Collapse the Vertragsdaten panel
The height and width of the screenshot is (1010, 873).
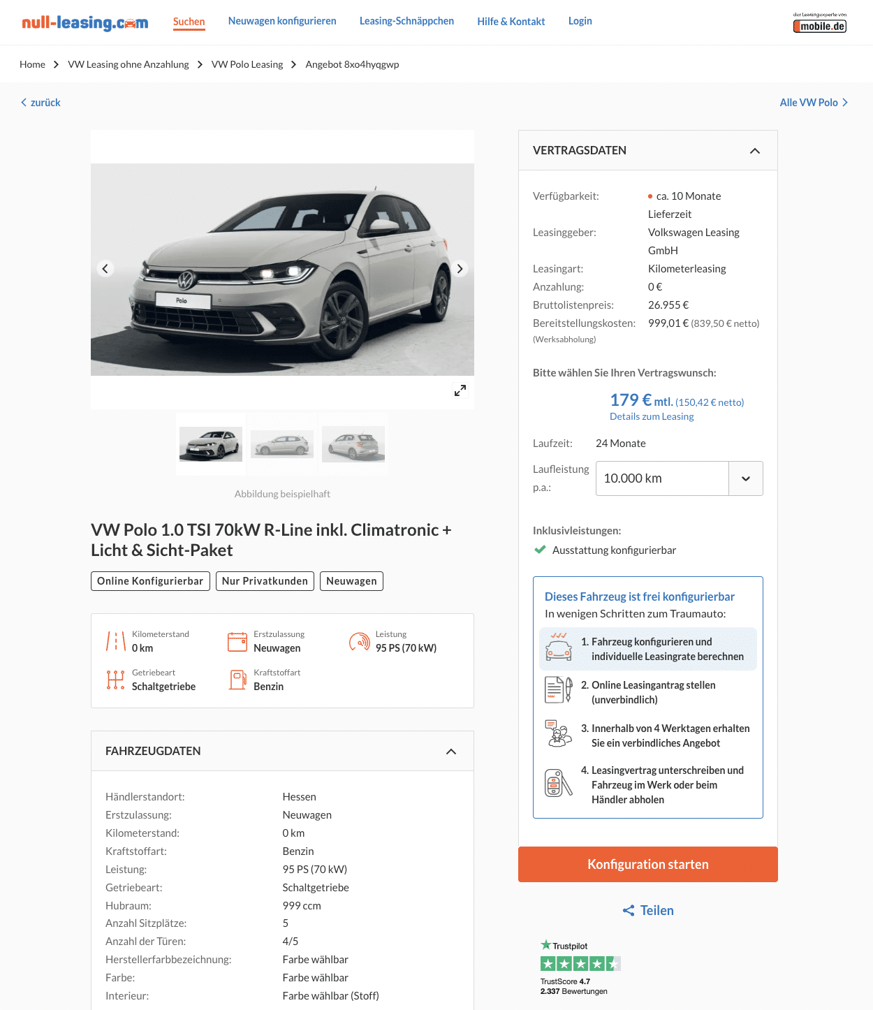pyautogui.click(x=755, y=151)
